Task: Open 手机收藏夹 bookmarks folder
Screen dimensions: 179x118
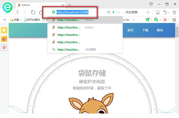Action: click(32, 20)
